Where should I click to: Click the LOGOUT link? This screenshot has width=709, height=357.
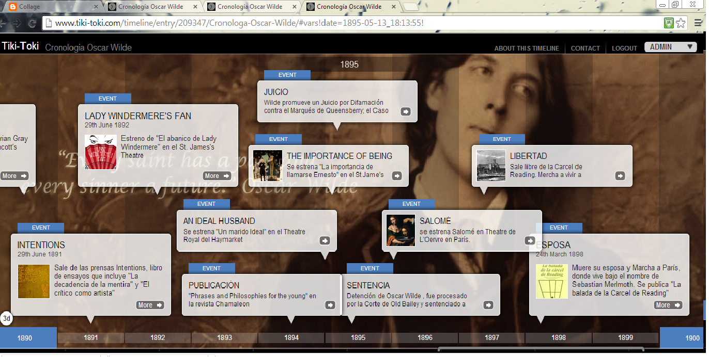[624, 48]
